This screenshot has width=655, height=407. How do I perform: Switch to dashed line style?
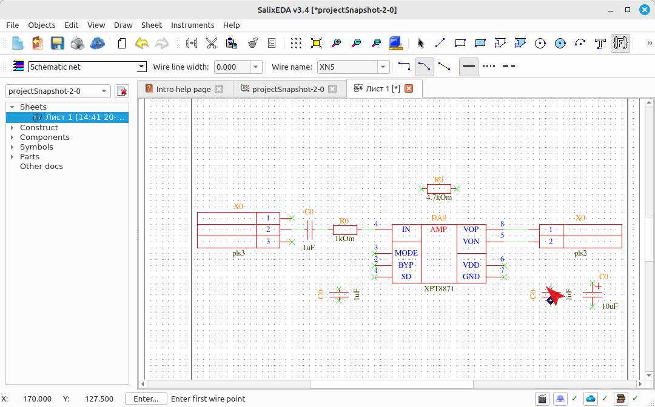click(508, 66)
